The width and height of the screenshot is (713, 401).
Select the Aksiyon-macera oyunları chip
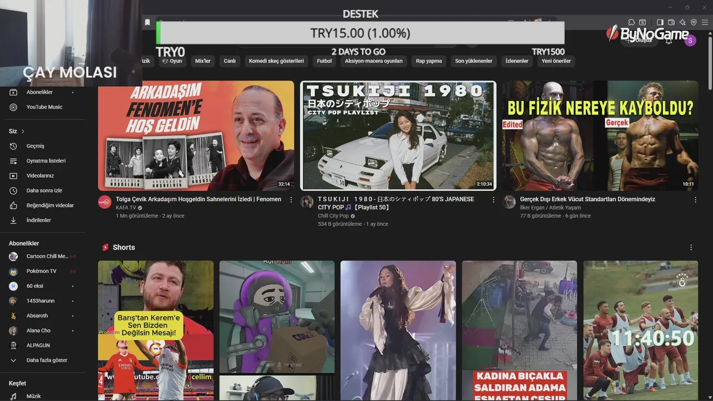374,61
